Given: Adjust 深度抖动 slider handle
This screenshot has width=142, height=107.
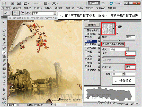Looking at the screenshot, I should 114,70.
